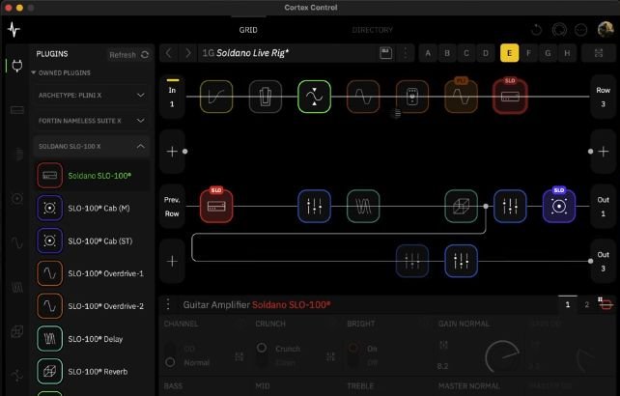
Task: Switch to the DIRECTORY tab
Action: pyautogui.click(x=373, y=30)
